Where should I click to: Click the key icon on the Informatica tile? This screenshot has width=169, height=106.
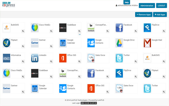[x=23, y=61]
